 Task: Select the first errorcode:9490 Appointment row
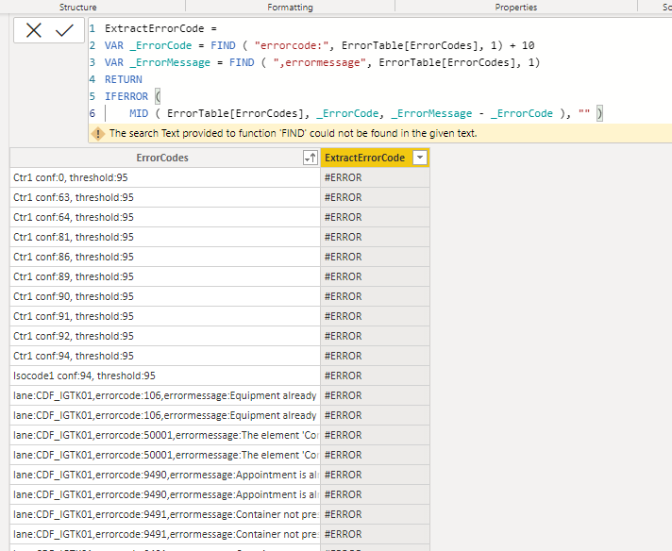pos(165,475)
